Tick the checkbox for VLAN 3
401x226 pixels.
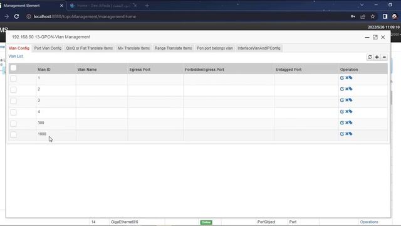[x=13, y=101]
